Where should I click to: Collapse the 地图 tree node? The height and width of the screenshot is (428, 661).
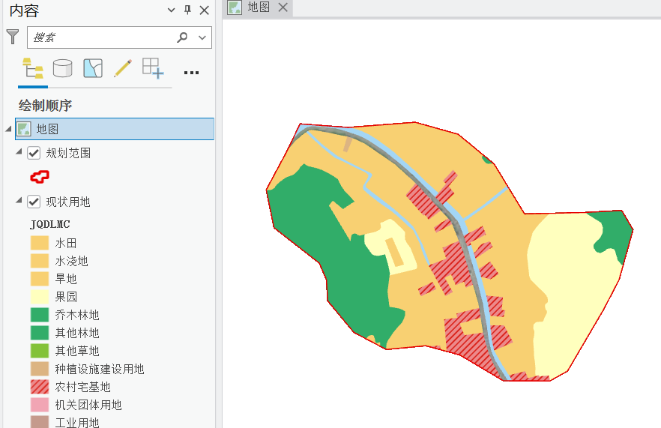point(8,129)
